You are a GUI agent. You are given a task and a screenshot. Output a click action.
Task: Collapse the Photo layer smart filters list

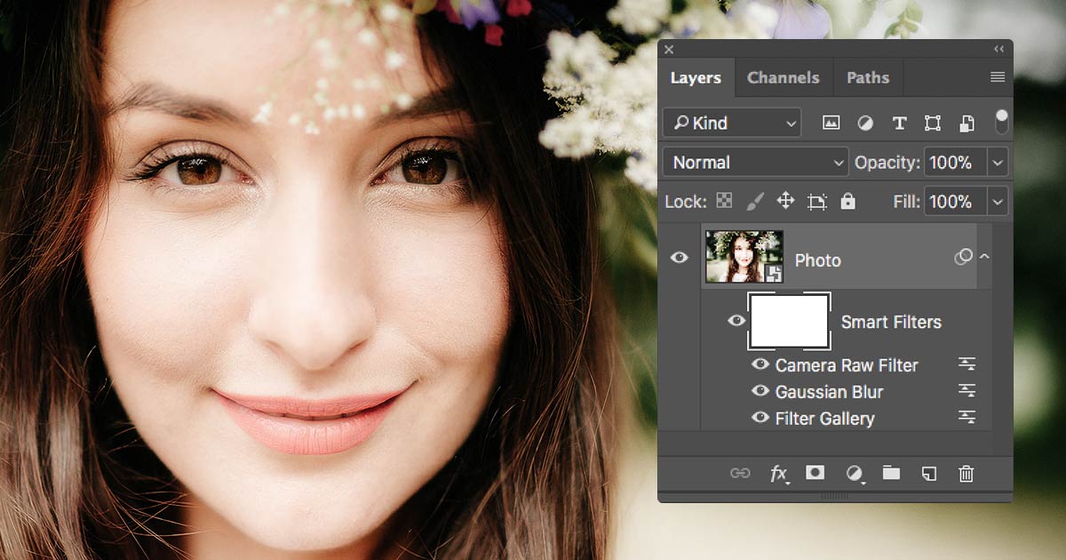pyautogui.click(x=984, y=257)
